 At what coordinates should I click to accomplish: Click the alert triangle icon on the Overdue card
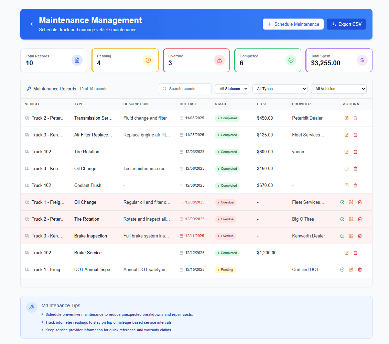point(219,60)
